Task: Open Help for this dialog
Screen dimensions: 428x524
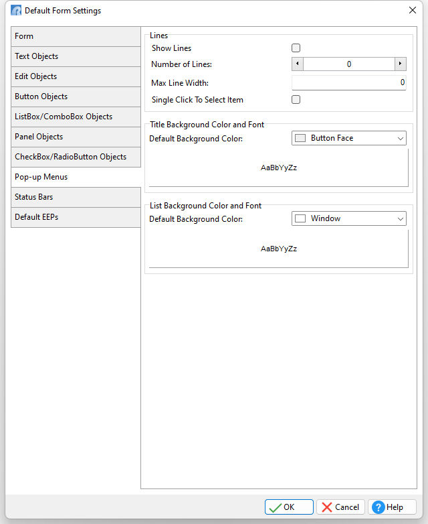Action: (393, 507)
